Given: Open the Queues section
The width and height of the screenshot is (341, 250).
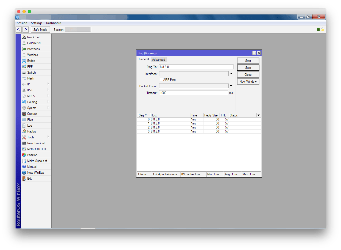Looking at the screenshot, I should [x=32, y=114].
